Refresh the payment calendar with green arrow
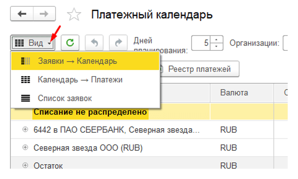The height and width of the screenshot is (179, 298). tap(70, 43)
